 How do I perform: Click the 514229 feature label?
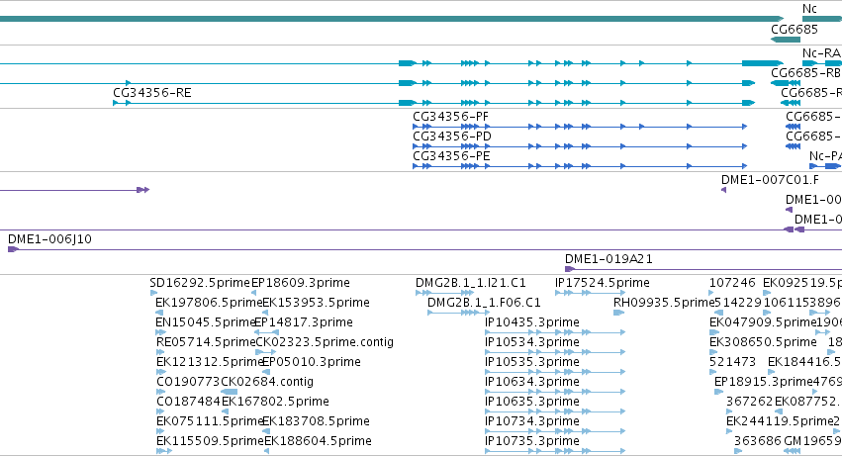[738, 303]
